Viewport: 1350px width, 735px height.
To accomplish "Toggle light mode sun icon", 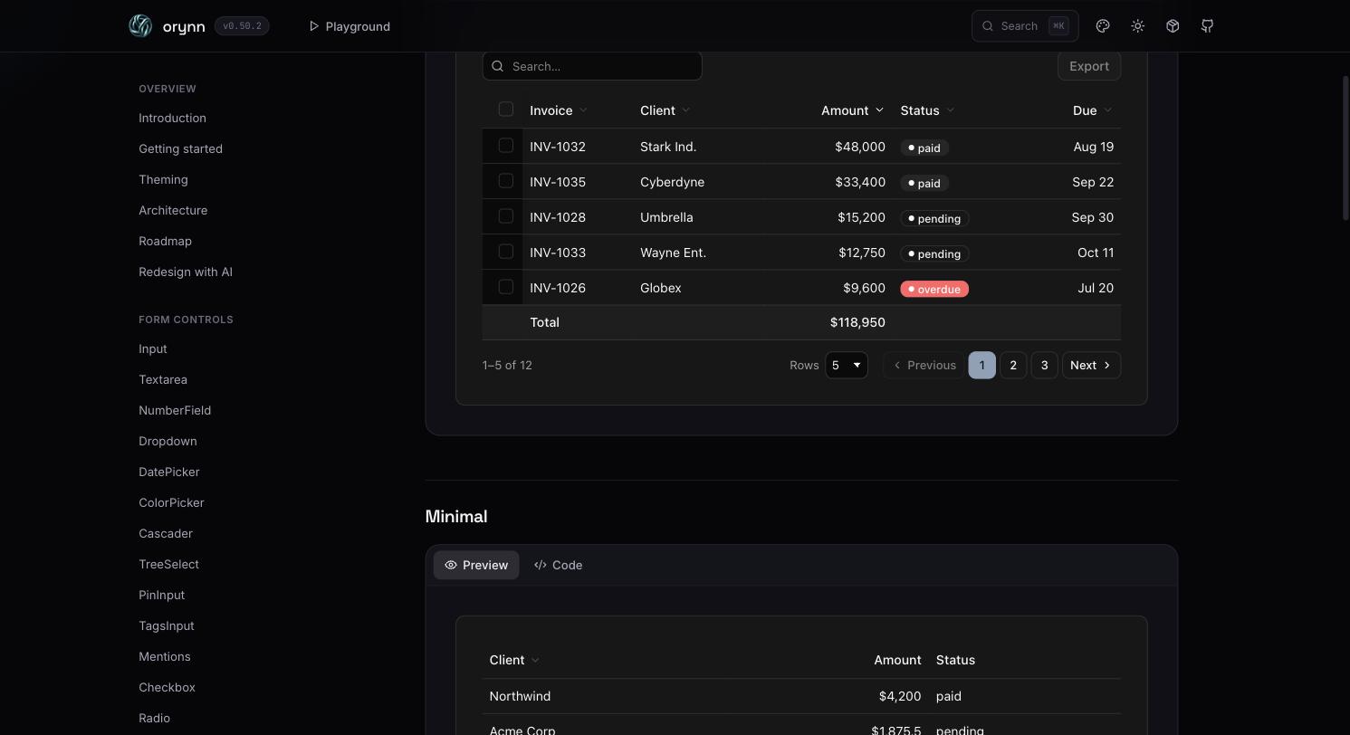I will tap(1138, 26).
